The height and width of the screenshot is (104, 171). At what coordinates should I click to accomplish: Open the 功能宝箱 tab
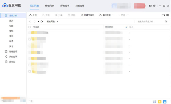(x=80, y=6)
